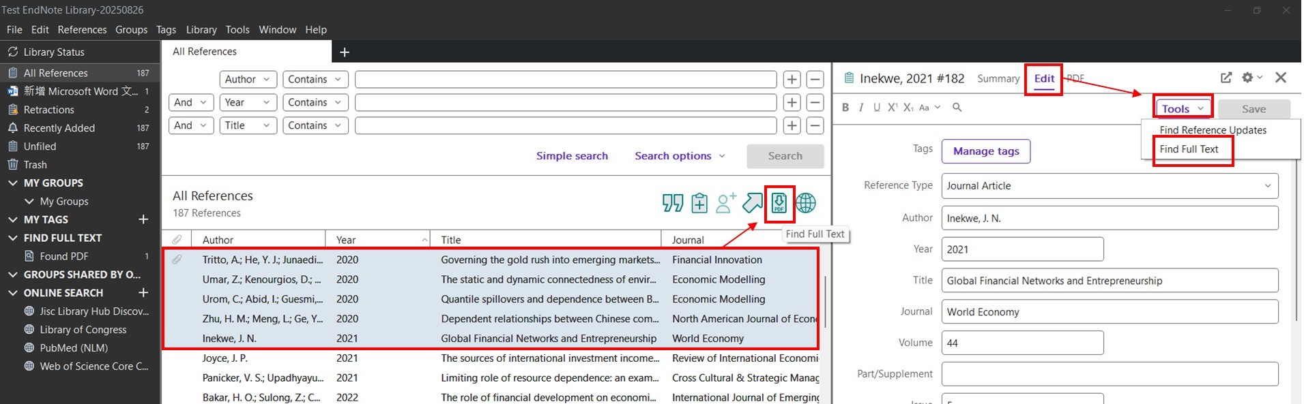Screen dimensions: 1304x404
Task: Toggle Italic formatting in edit panel
Action: coord(861,108)
